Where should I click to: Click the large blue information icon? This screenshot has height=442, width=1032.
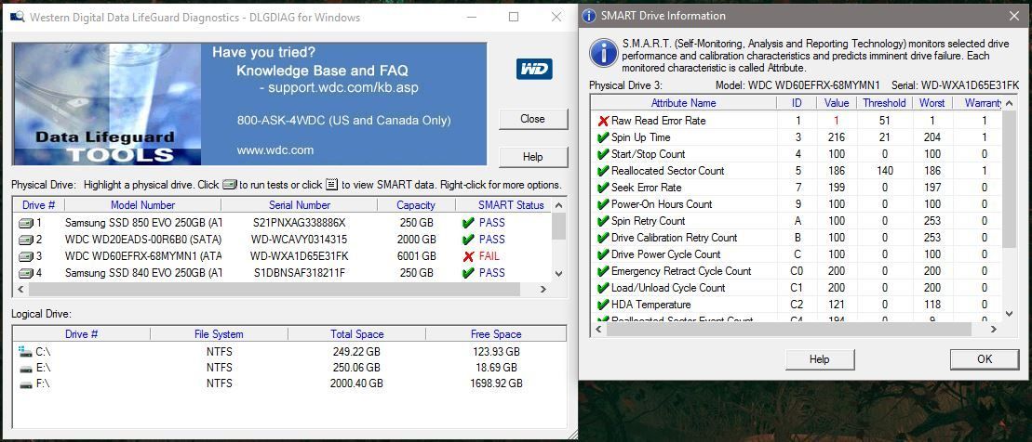(x=604, y=53)
